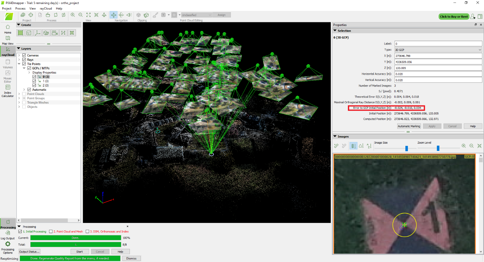Viewport: 484px width, 262px height.
Task: Open the rayCloud menu
Action: 46,9
